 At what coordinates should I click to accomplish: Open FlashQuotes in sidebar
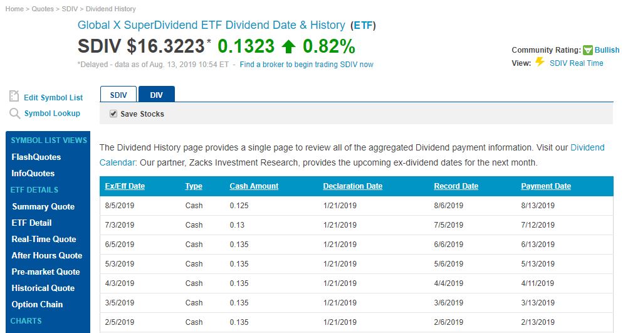(36, 157)
